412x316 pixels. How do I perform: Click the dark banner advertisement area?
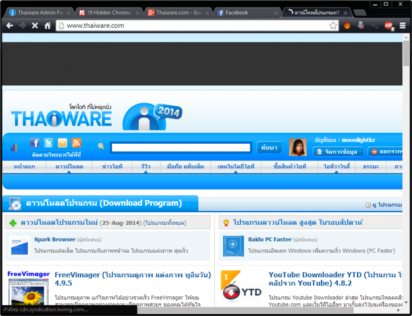[202, 64]
